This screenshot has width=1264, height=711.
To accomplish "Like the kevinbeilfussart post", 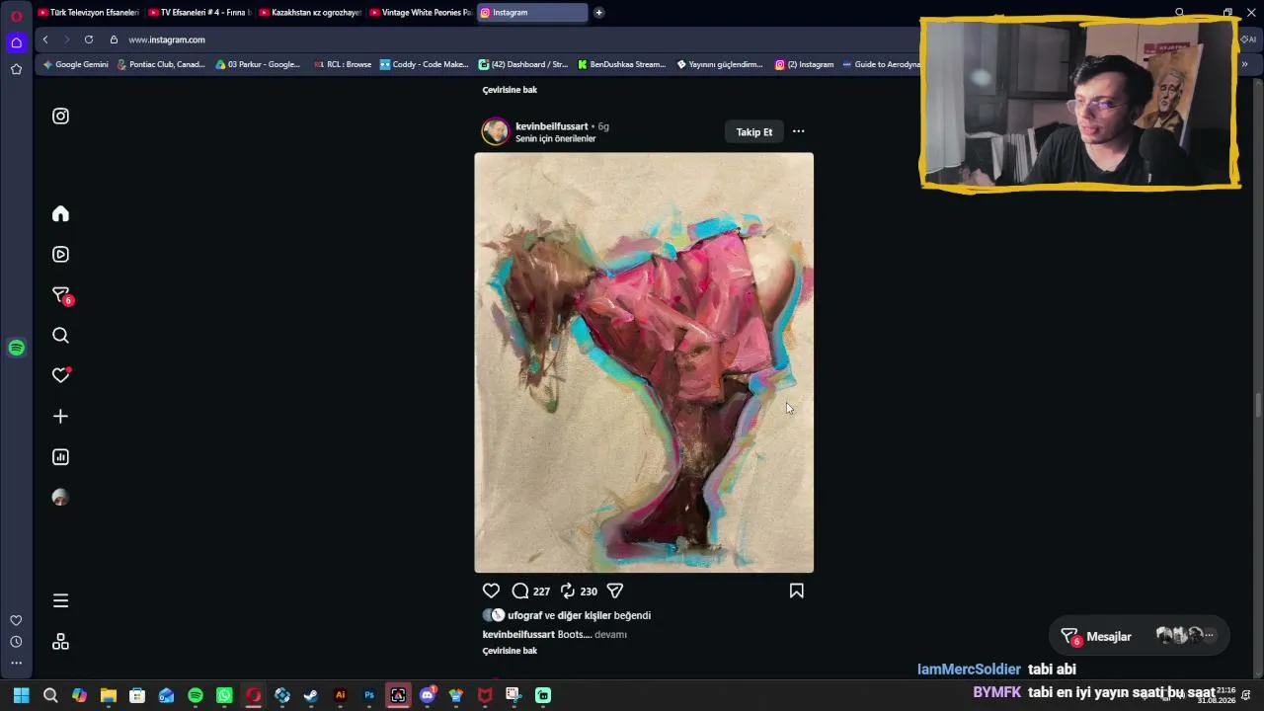I will (491, 591).
